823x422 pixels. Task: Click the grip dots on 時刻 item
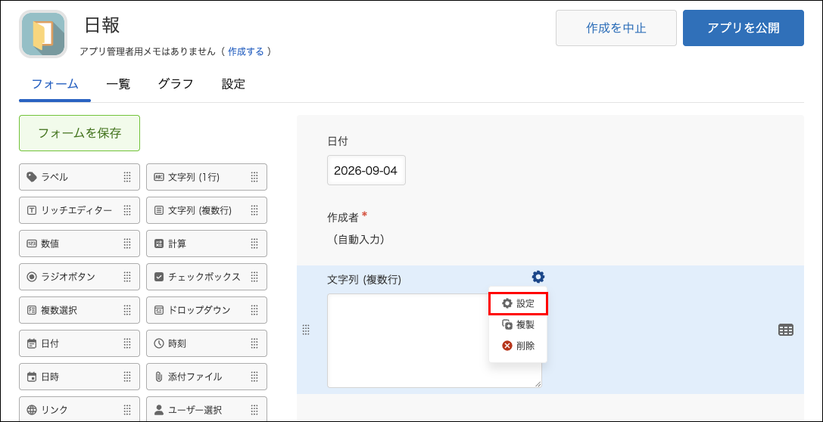pos(254,344)
